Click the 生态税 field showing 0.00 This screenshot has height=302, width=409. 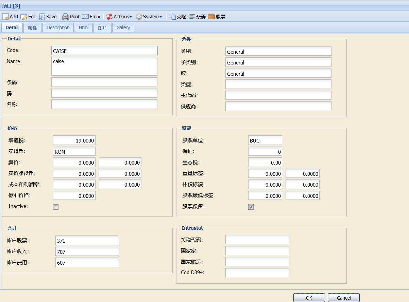[x=265, y=162]
